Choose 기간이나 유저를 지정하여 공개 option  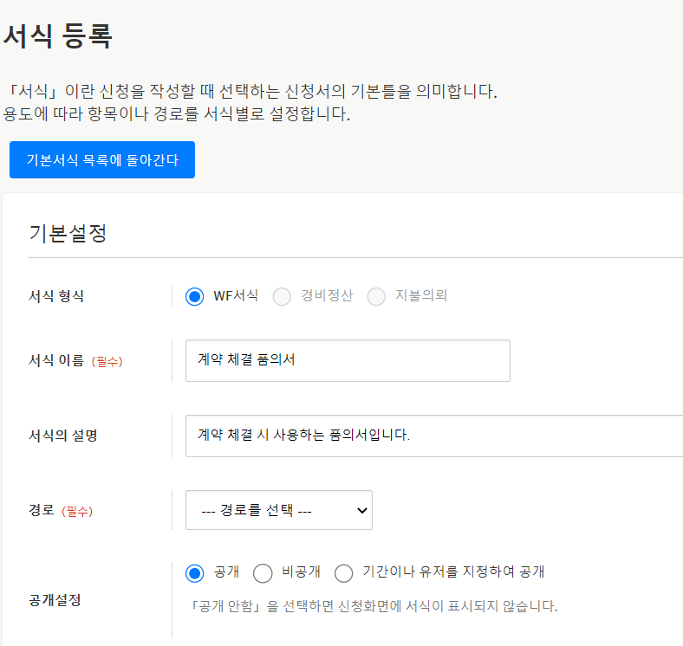point(344,572)
